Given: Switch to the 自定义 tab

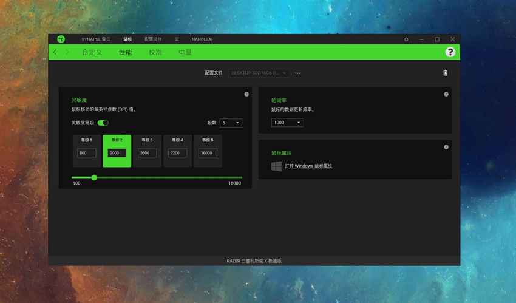Looking at the screenshot, I should click(92, 53).
